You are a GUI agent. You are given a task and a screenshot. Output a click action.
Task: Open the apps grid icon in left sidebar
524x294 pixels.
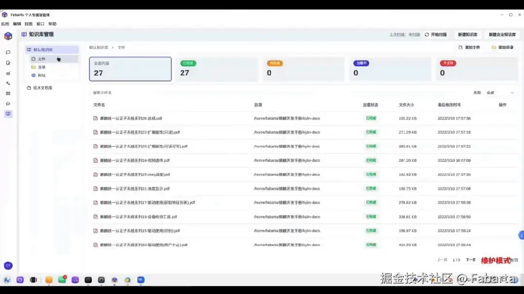[x=8, y=93]
